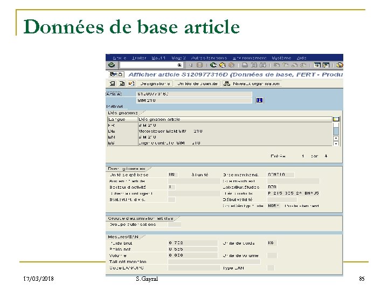The image size is (388, 291).
Task: Click the Type EAN field
Action: 271,268
